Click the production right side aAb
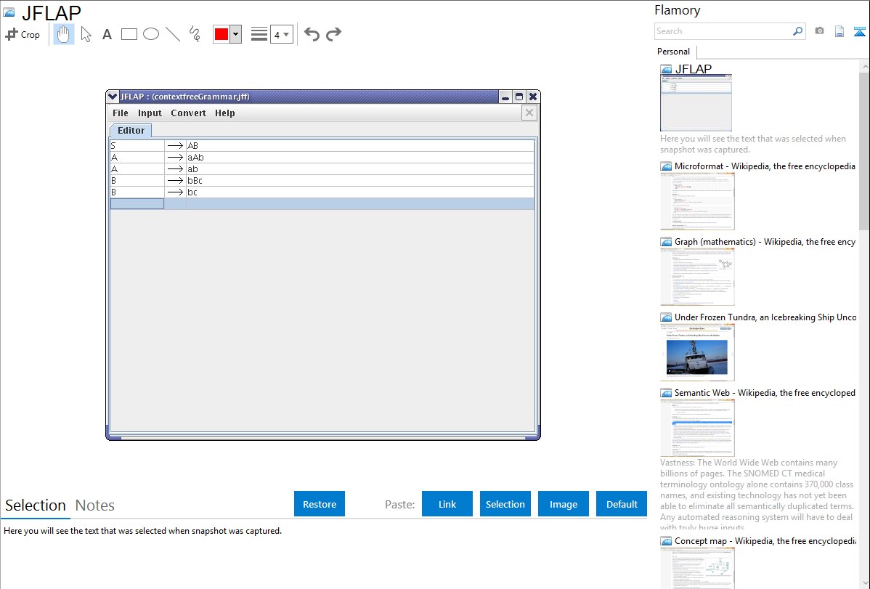870x589 pixels. (x=359, y=157)
